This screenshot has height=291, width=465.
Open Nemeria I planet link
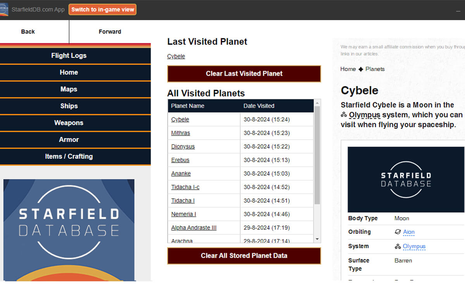pyautogui.click(x=184, y=214)
